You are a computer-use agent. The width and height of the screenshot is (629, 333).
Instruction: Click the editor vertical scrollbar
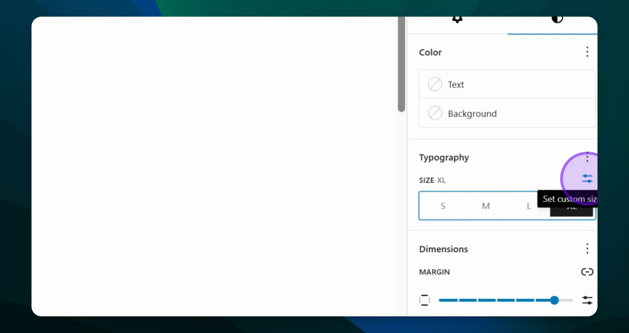[401, 64]
